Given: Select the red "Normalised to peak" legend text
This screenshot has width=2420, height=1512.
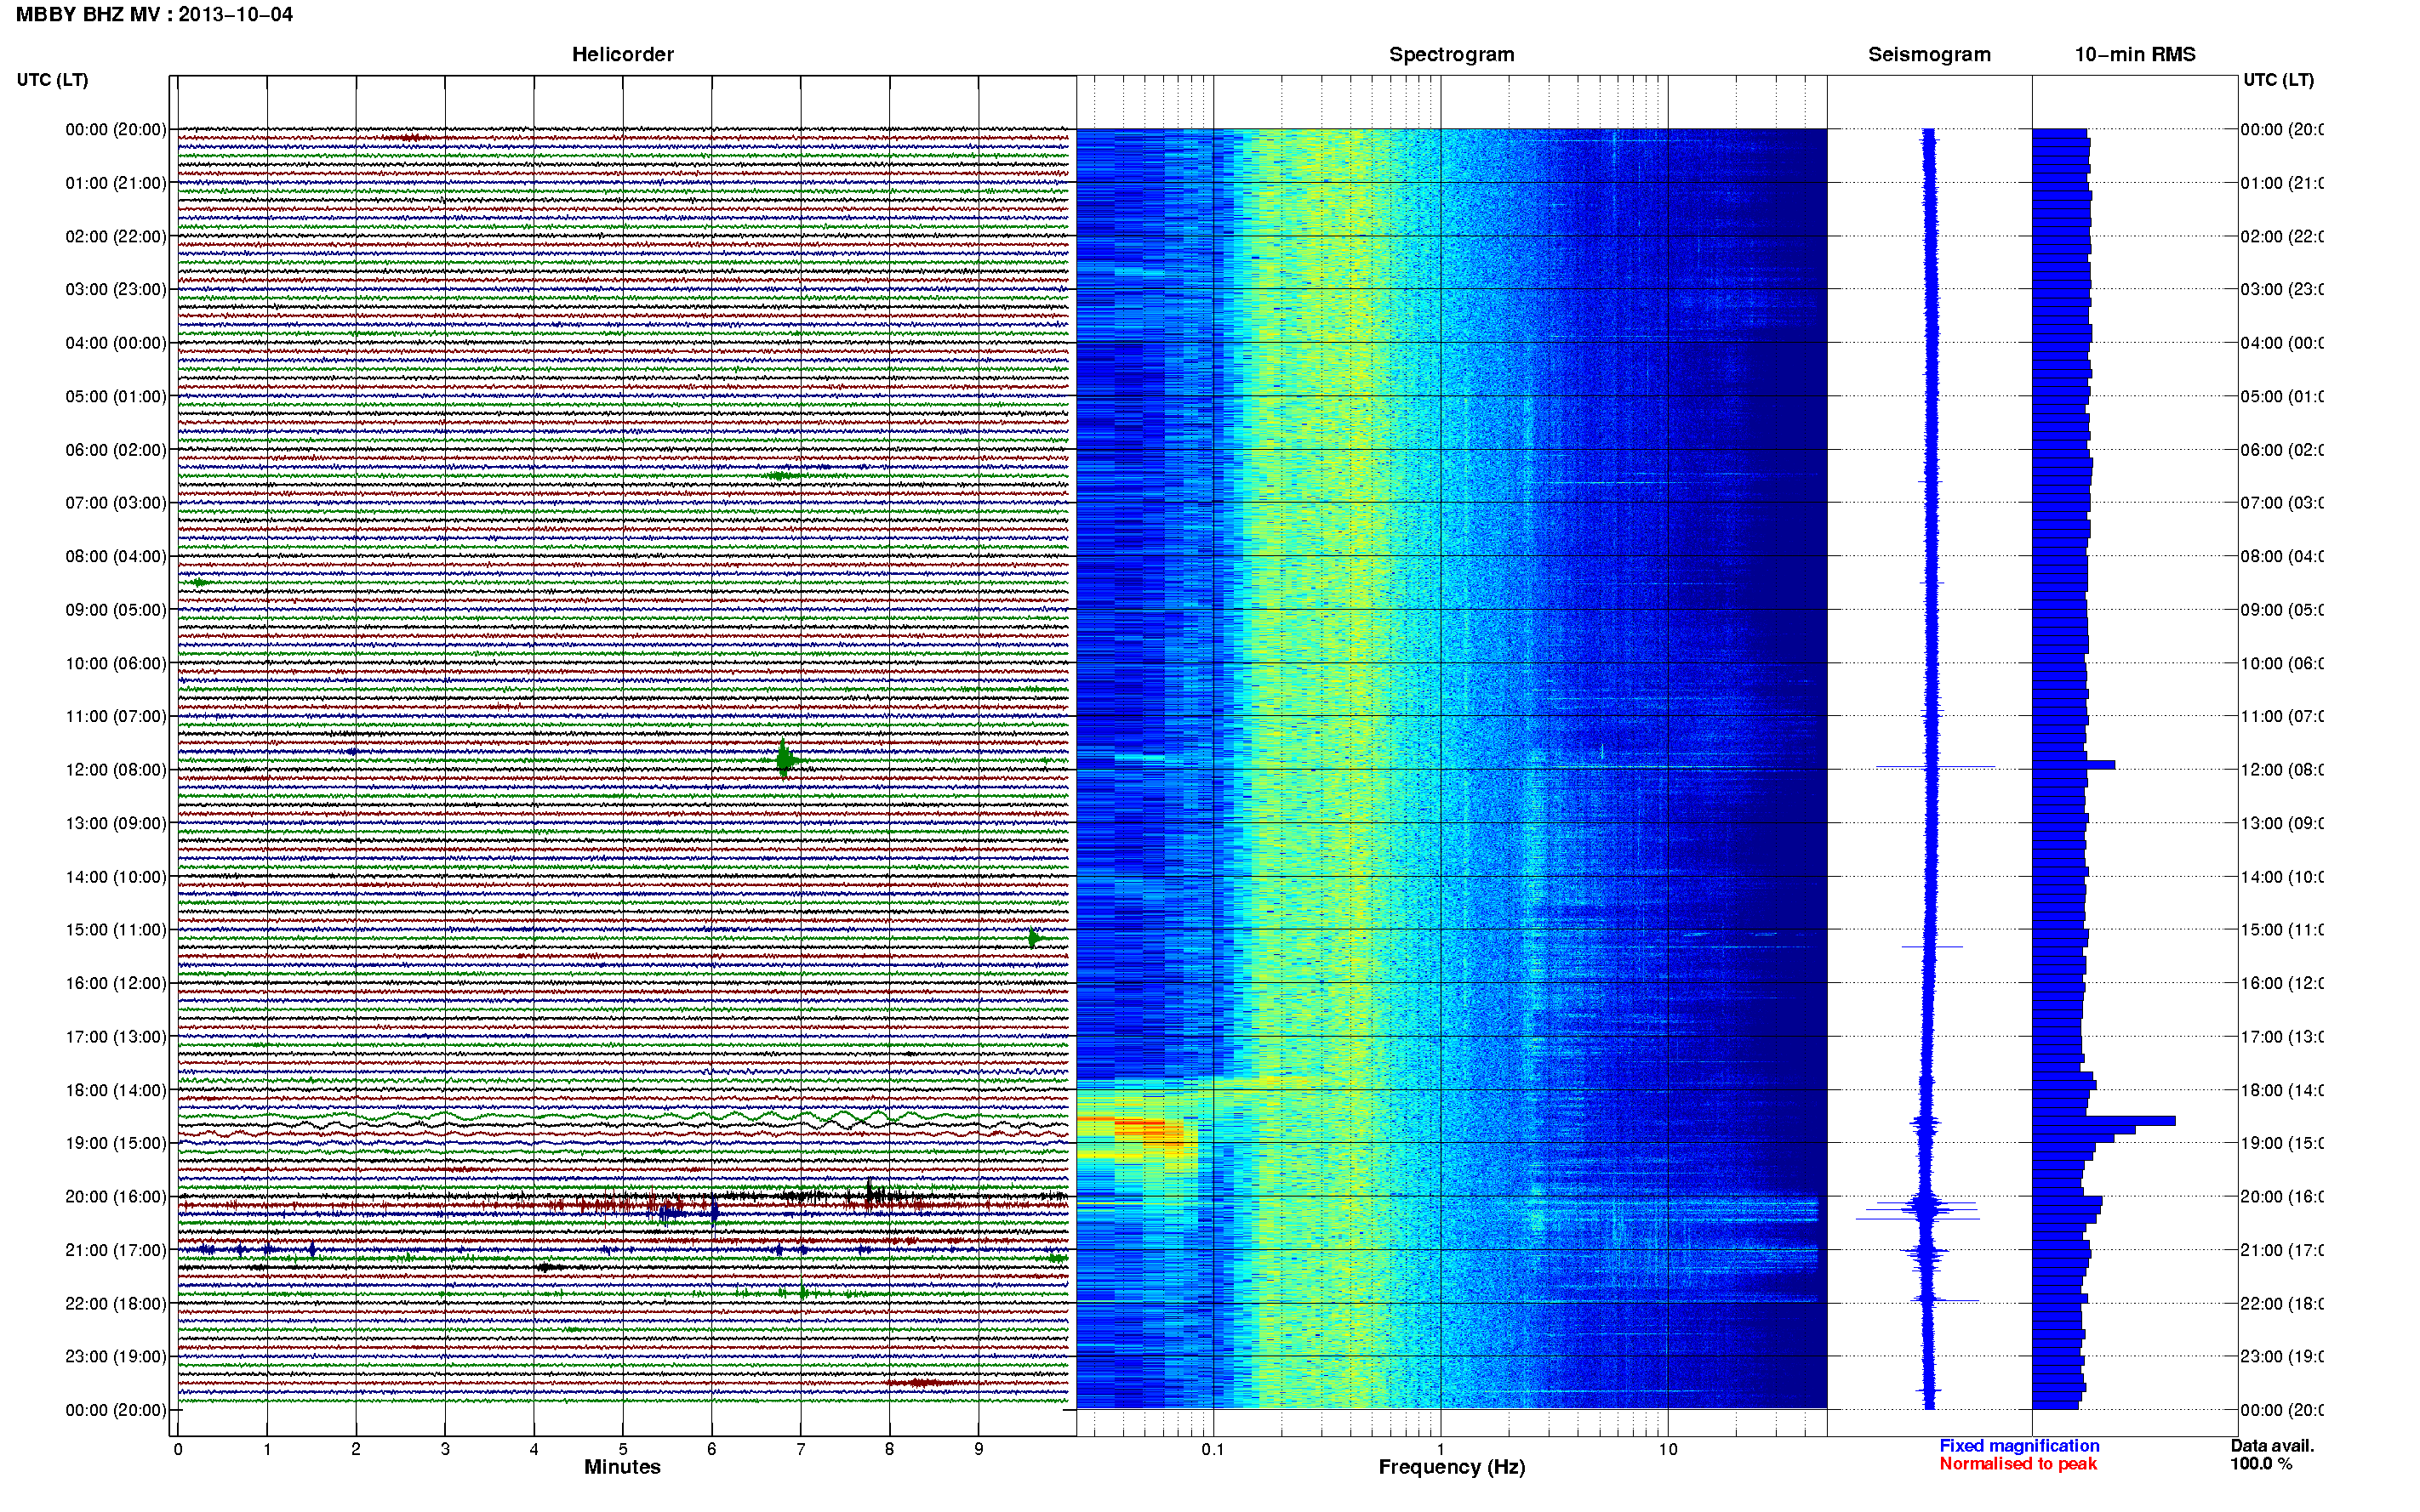Looking at the screenshot, I should [2018, 1464].
